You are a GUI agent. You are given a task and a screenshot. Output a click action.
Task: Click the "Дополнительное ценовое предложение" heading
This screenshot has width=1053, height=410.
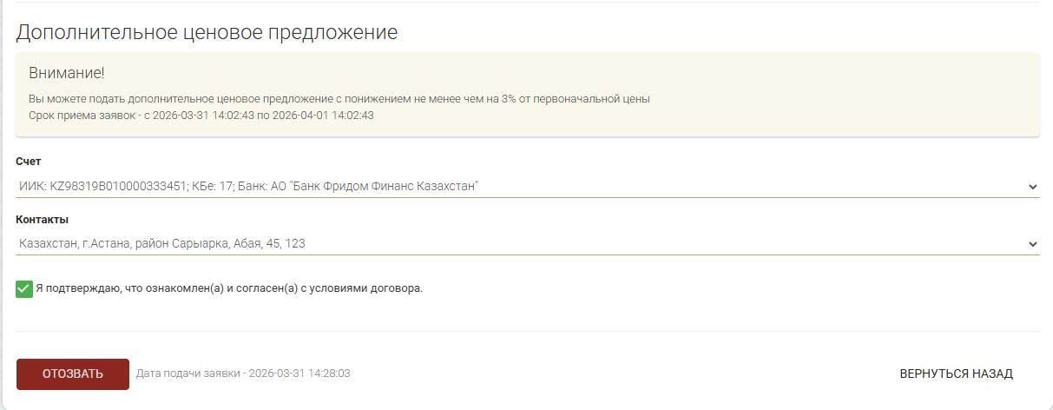click(207, 33)
